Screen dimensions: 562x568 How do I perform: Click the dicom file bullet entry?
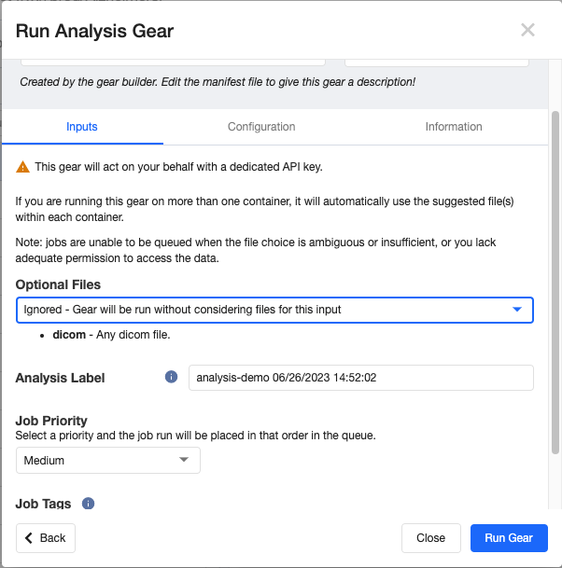pos(111,335)
